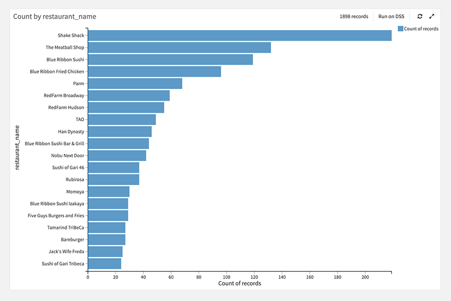The image size is (451, 301).
Task: Select the Blue Ribbon Fried Chicken bar
Action: point(155,71)
